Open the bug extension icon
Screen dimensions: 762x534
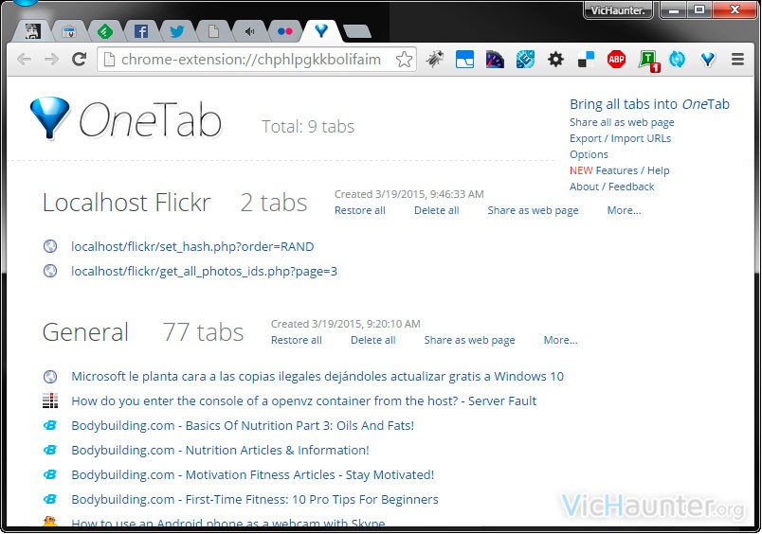(x=434, y=60)
